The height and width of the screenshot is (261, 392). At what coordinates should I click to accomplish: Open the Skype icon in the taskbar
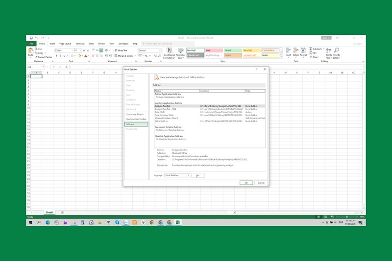(117, 222)
